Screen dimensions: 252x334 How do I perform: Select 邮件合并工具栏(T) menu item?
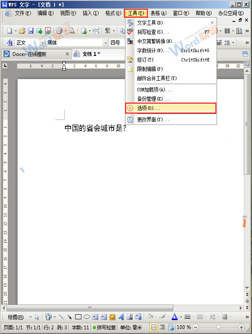171,78
